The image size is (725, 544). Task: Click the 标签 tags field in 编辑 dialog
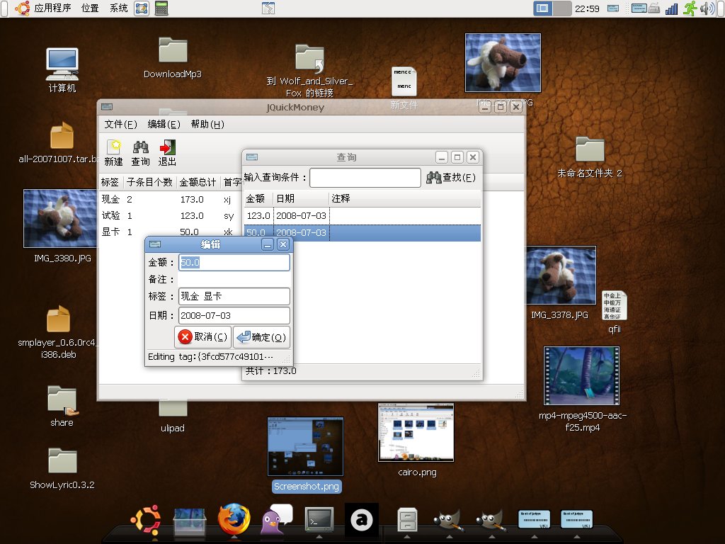pyautogui.click(x=234, y=296)
